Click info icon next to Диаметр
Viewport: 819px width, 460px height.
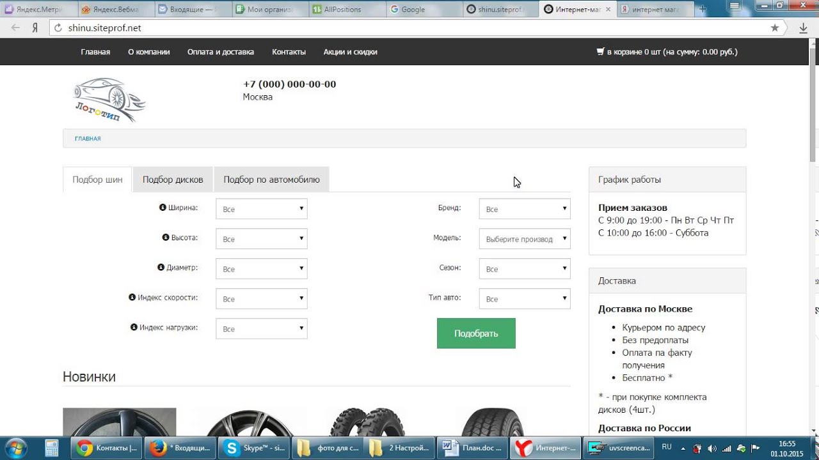coord(161,268)
